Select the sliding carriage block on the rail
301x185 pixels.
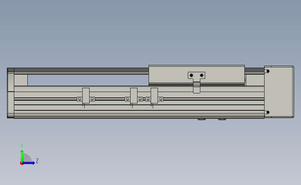click(x=197, y=75)
